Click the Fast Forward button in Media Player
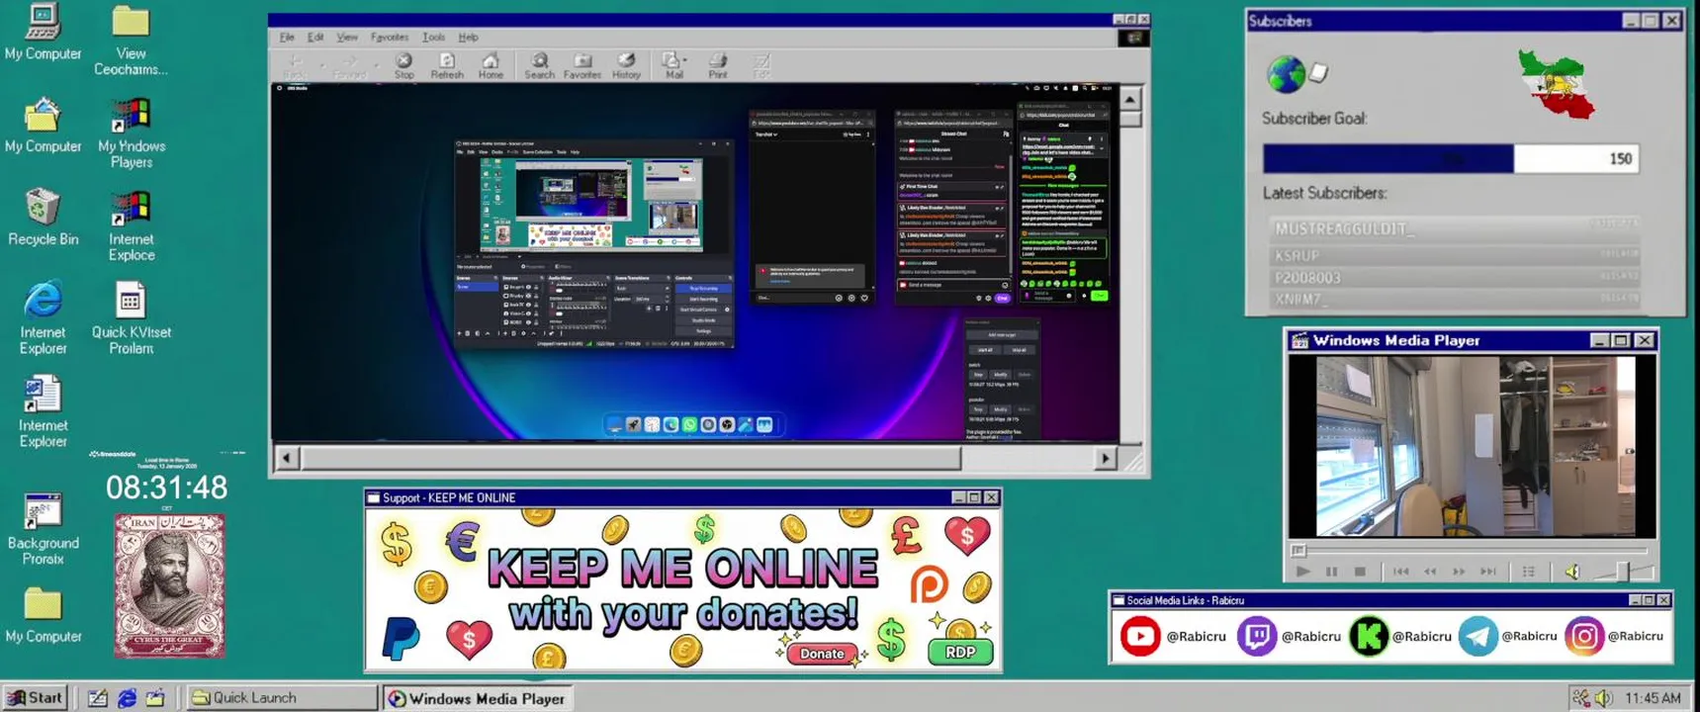The width and height of the screenshot is (1700, 712). 1459,572
